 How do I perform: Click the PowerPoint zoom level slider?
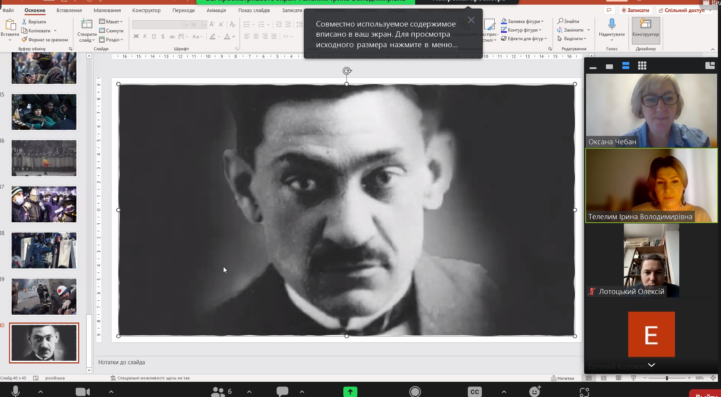click(x=667, y=378)
